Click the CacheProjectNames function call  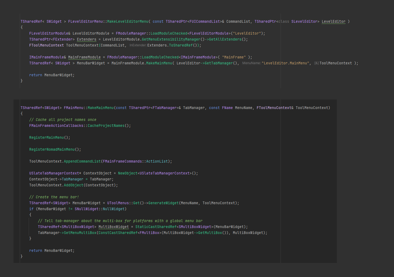point(106,126)
